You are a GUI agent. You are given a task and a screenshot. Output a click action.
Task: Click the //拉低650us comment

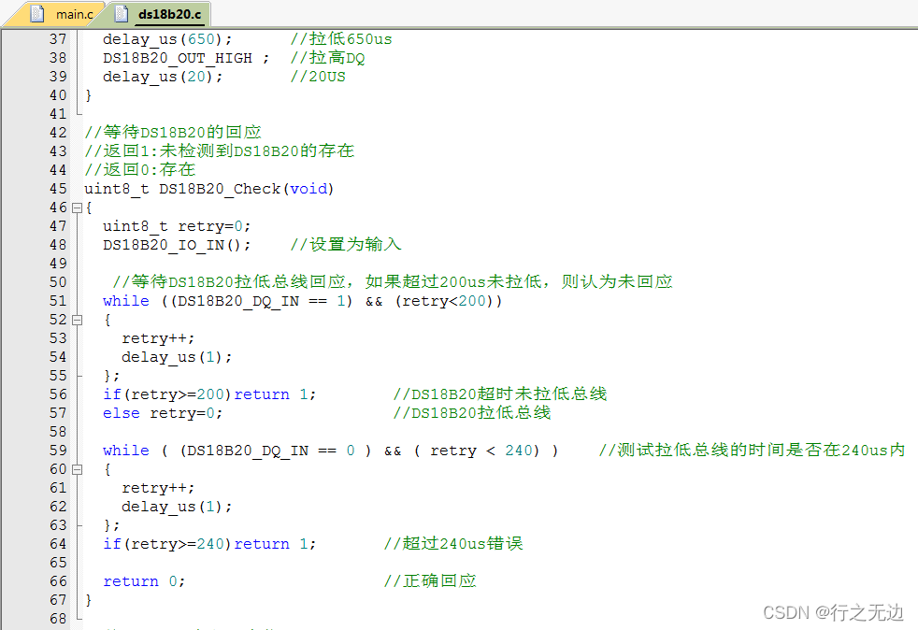[341, 39]
